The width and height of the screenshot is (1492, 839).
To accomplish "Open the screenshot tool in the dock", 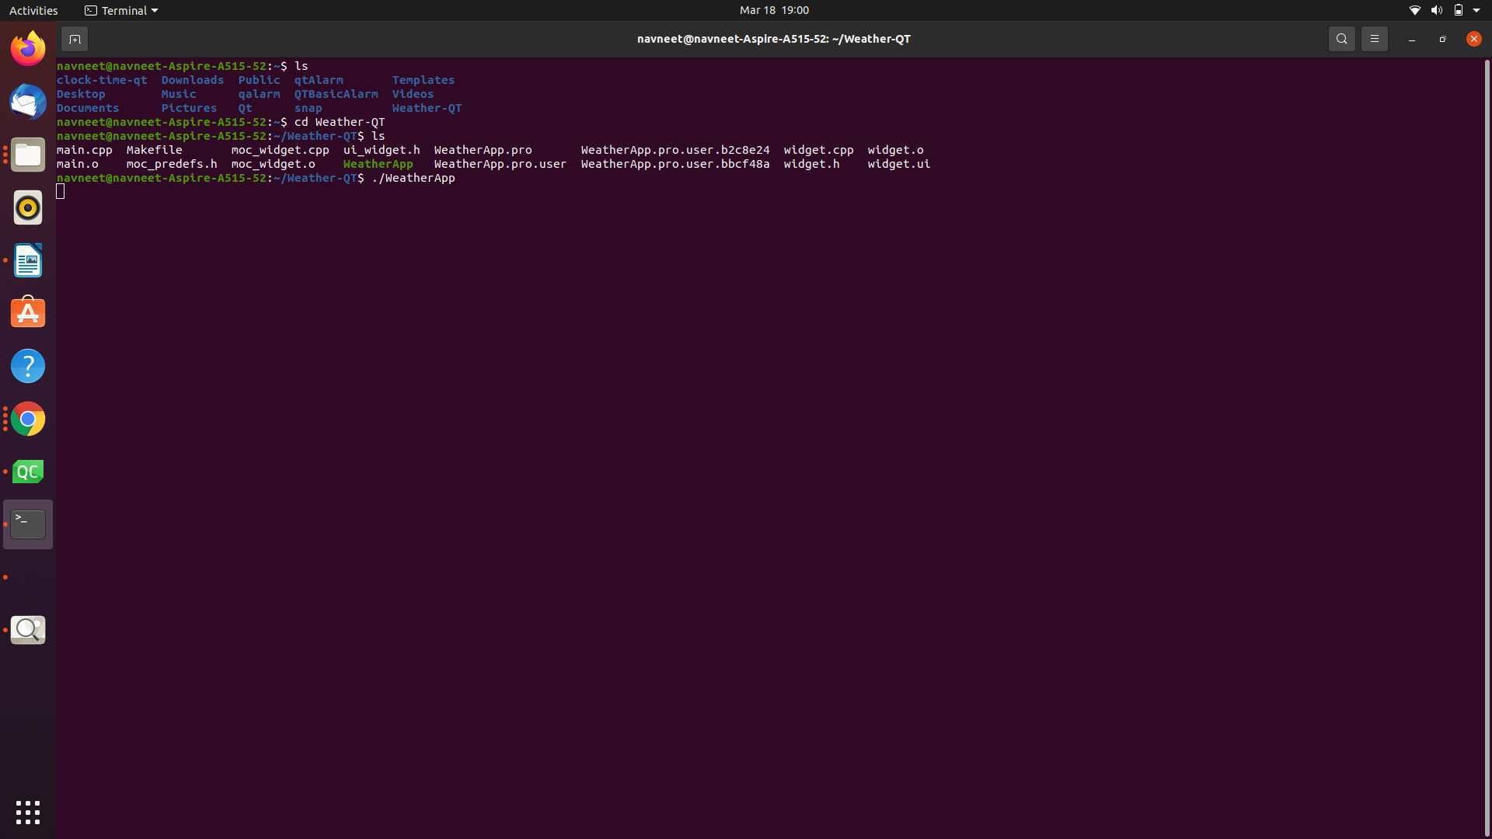I will coord(27,629).
